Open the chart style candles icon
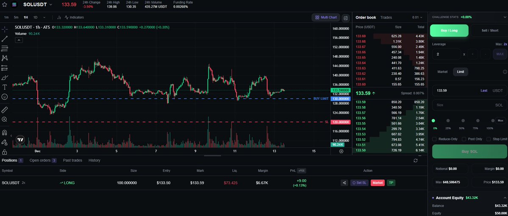The height and width of the screenshot is (216, 508). 59,17
